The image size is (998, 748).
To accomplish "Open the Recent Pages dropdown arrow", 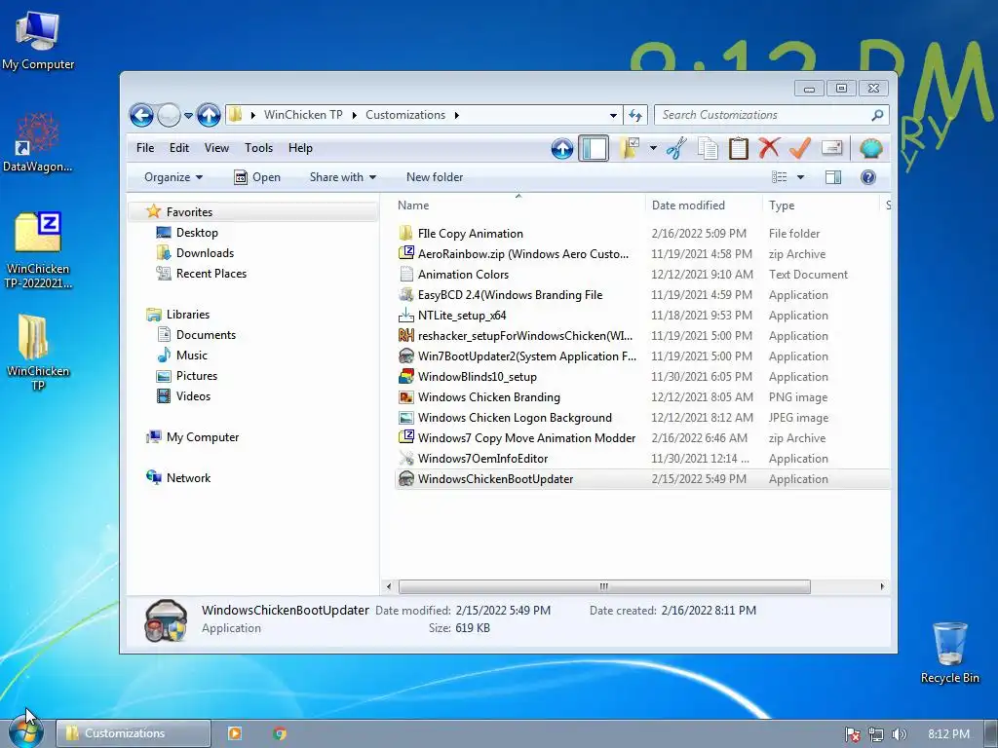I will click(x=188, y=116).
